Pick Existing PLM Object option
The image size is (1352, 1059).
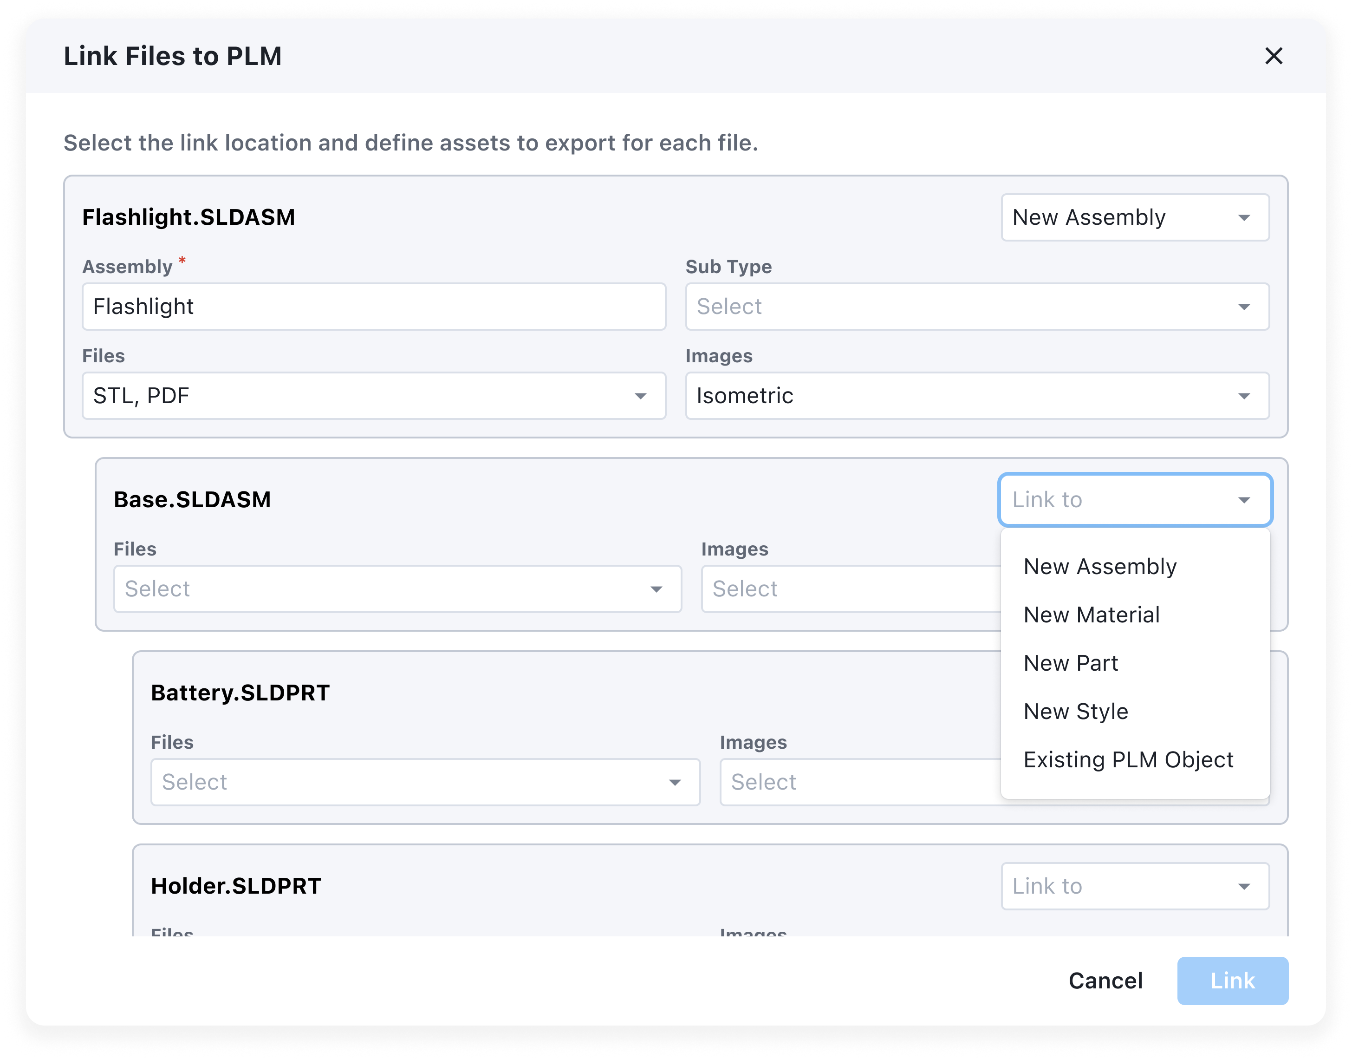[1128, 760]
